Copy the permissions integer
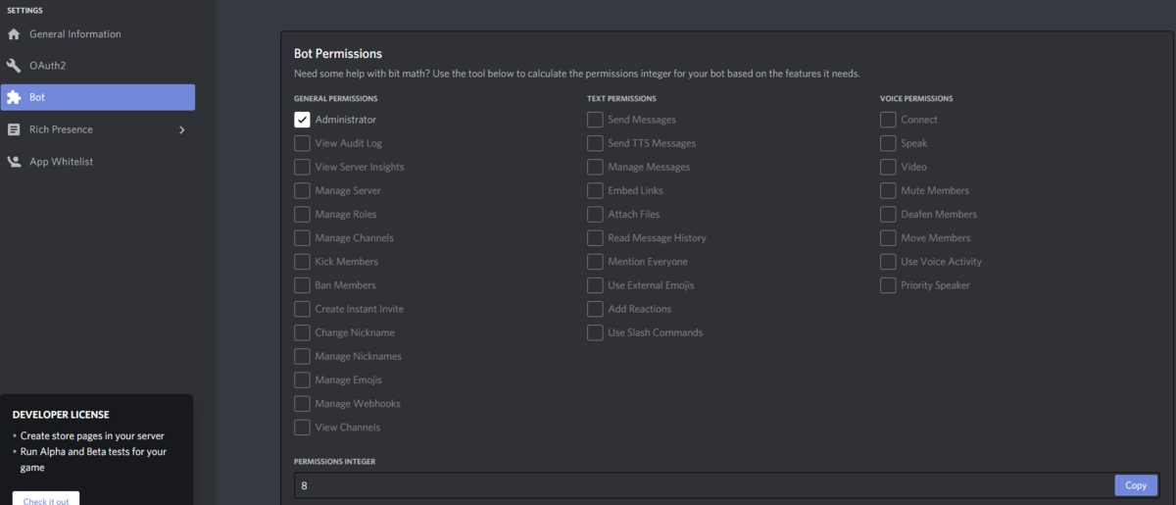This screenshot has width=1176, height=505. [x=1135, y=485]
